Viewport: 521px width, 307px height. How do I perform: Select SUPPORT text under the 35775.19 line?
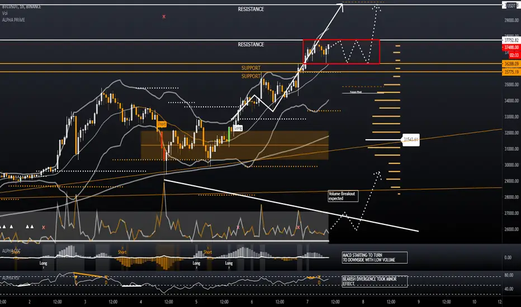pos(251,76)
